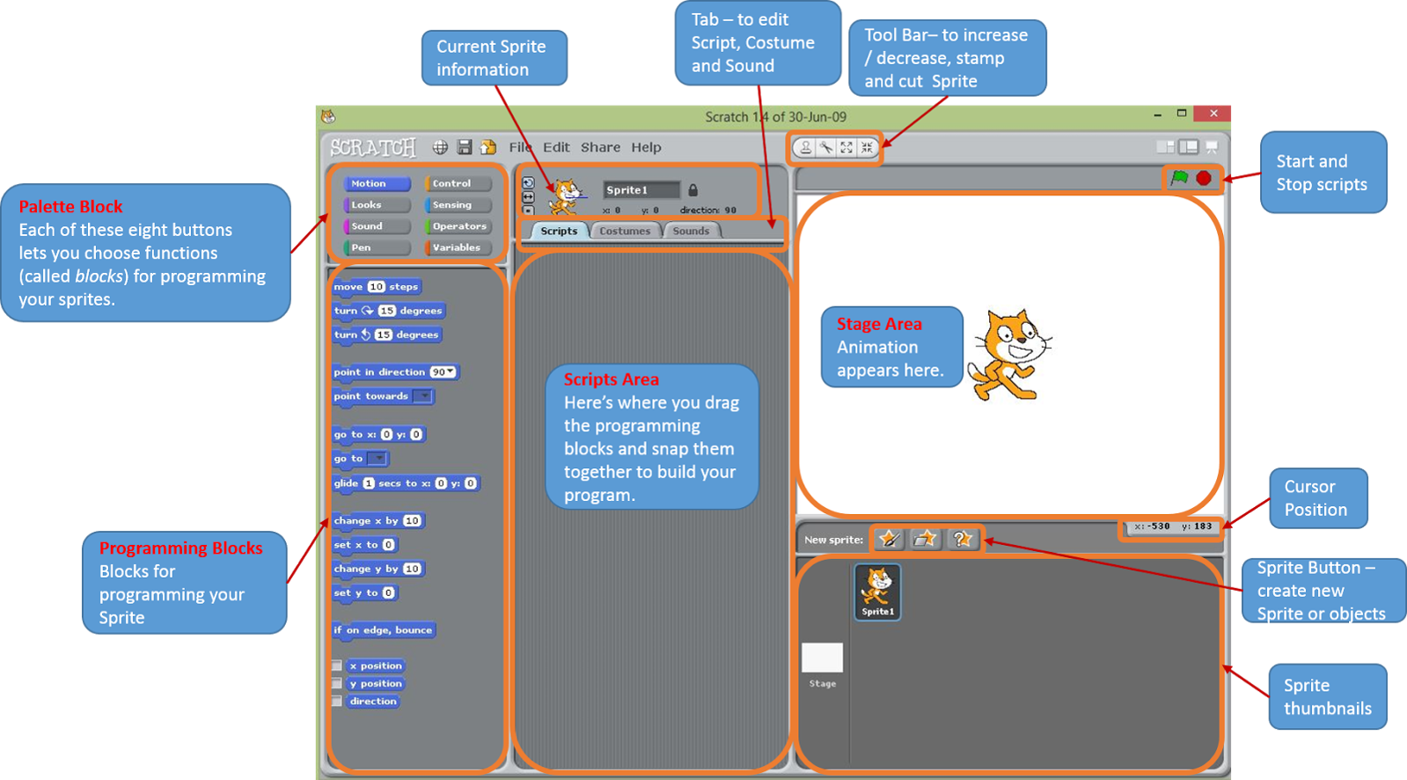Viewport: 1407px width, 780px height.
Task: Click the set x to value
Action: click(x=388, y=545)
